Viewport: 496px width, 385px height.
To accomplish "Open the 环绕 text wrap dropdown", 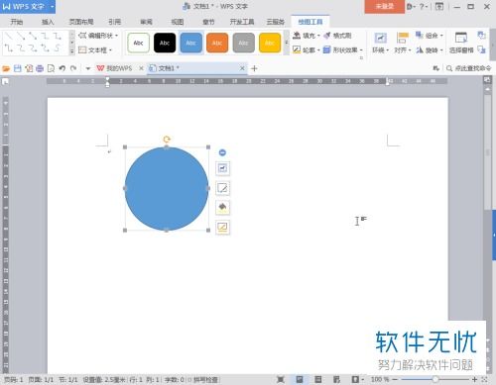I will tap(380, 44).
